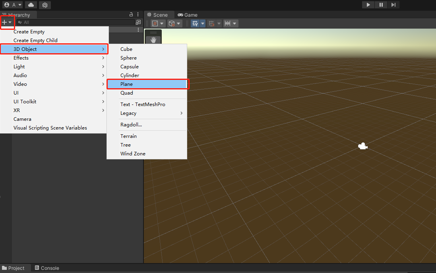Click the Step frame button
Screen dimensions: 436x273
[393, 5]
